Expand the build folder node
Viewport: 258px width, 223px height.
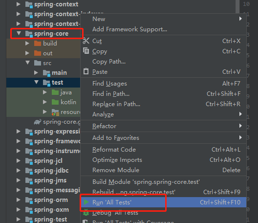(x=27, y=44)
